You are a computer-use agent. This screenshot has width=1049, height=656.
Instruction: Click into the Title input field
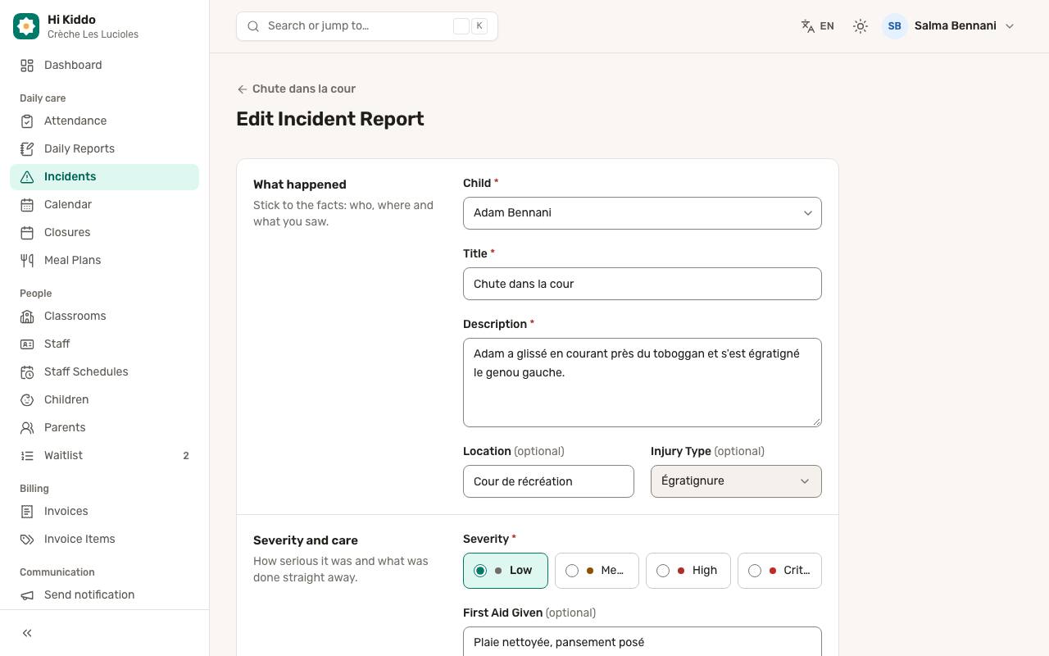point(643,284)
